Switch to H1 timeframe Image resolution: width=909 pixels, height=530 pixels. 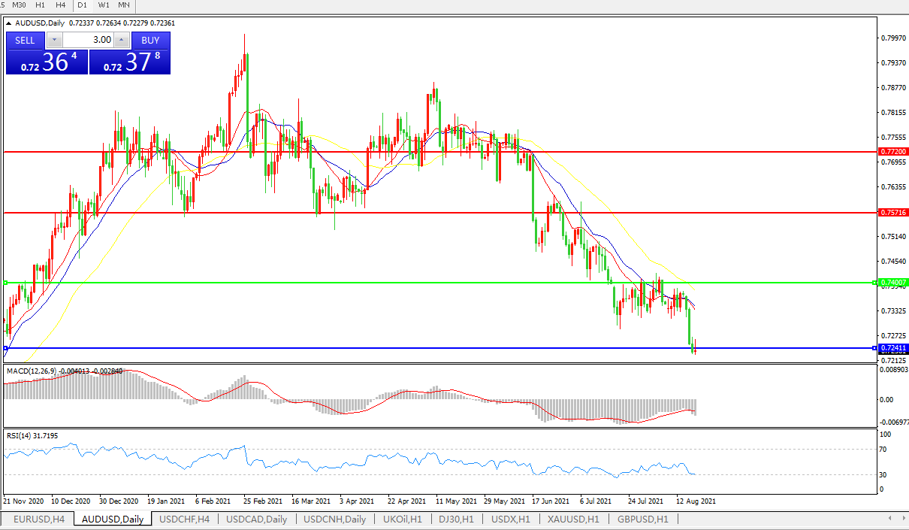click(41, 5)
